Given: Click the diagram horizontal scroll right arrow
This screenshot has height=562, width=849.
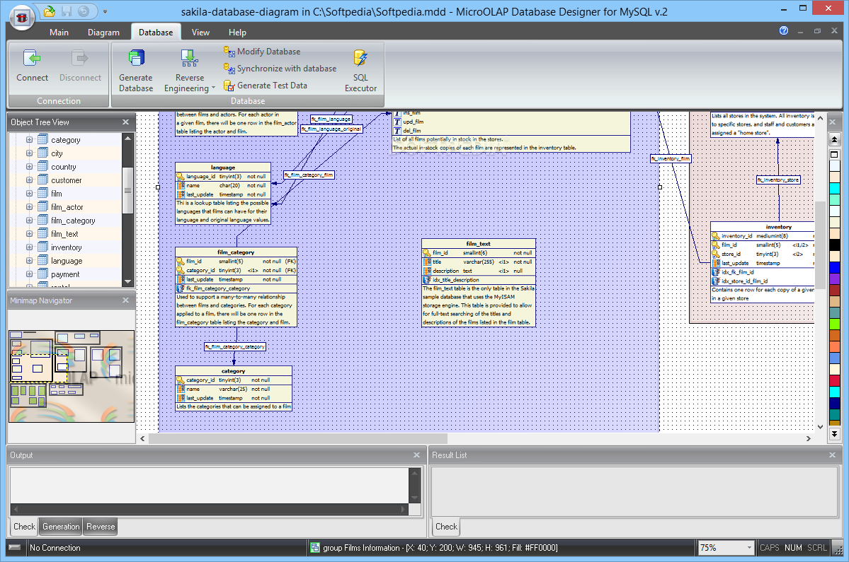Looking at the screenshot, I should point(809,439).
